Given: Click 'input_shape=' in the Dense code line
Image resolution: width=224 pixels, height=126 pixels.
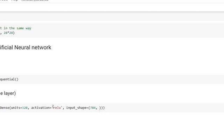Looking at the screenshot, I should 77,108.
